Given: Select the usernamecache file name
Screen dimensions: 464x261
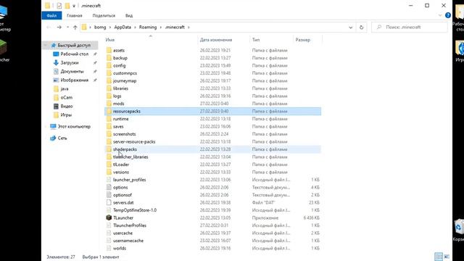Looking at the screenshot, I should [128, 241].
